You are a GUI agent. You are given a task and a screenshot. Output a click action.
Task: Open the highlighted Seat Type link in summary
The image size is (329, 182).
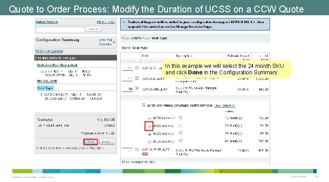tap(45, 88)
